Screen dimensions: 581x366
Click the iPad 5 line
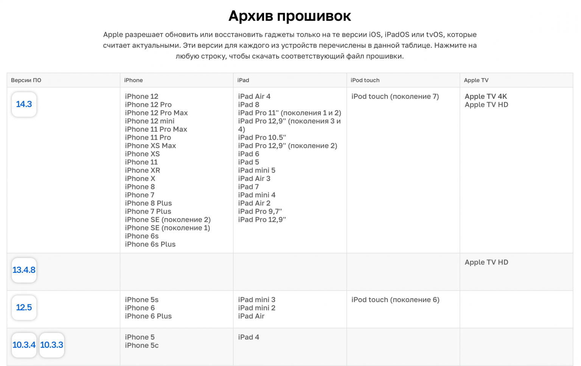(249, 162)
